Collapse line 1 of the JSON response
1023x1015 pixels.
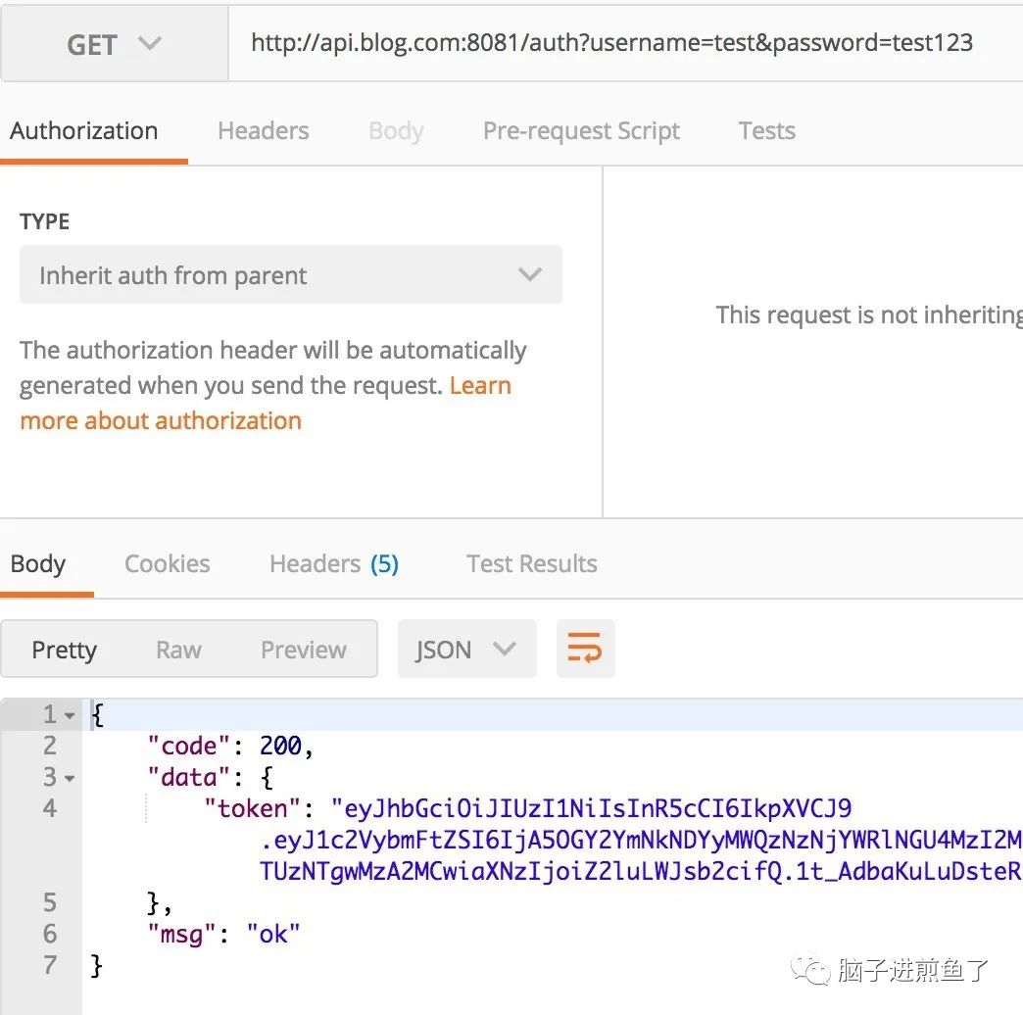(66, 714)
